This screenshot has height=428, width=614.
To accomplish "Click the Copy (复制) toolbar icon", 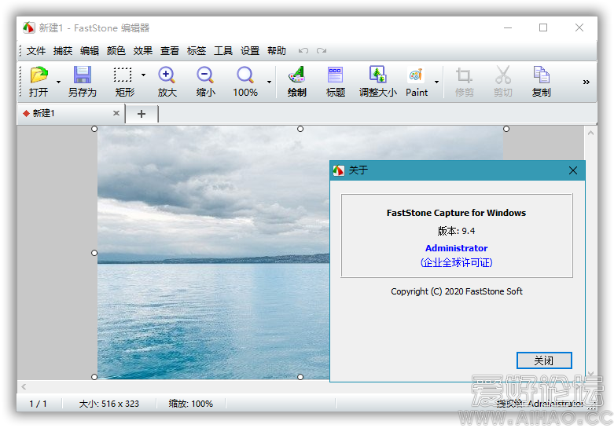I will [x=541, y=76].
